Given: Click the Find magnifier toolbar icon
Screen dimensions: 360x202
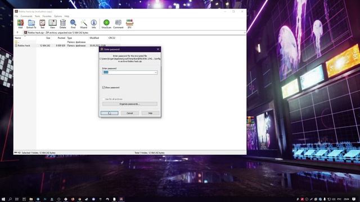Looking at the screenshot, I should pyautogui.click(x=73, y=24).
